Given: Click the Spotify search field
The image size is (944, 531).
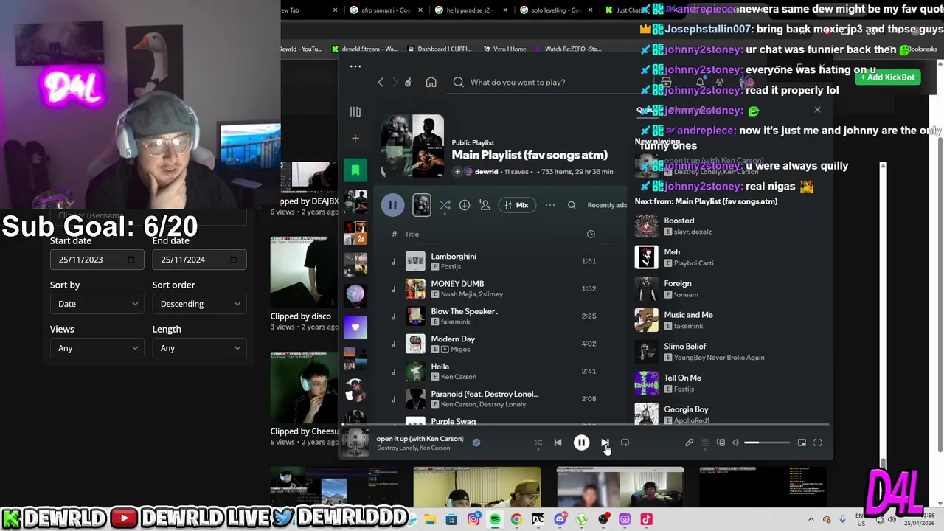Looking at the screenshot, I should pyautogui.click(x=546, y=82).
